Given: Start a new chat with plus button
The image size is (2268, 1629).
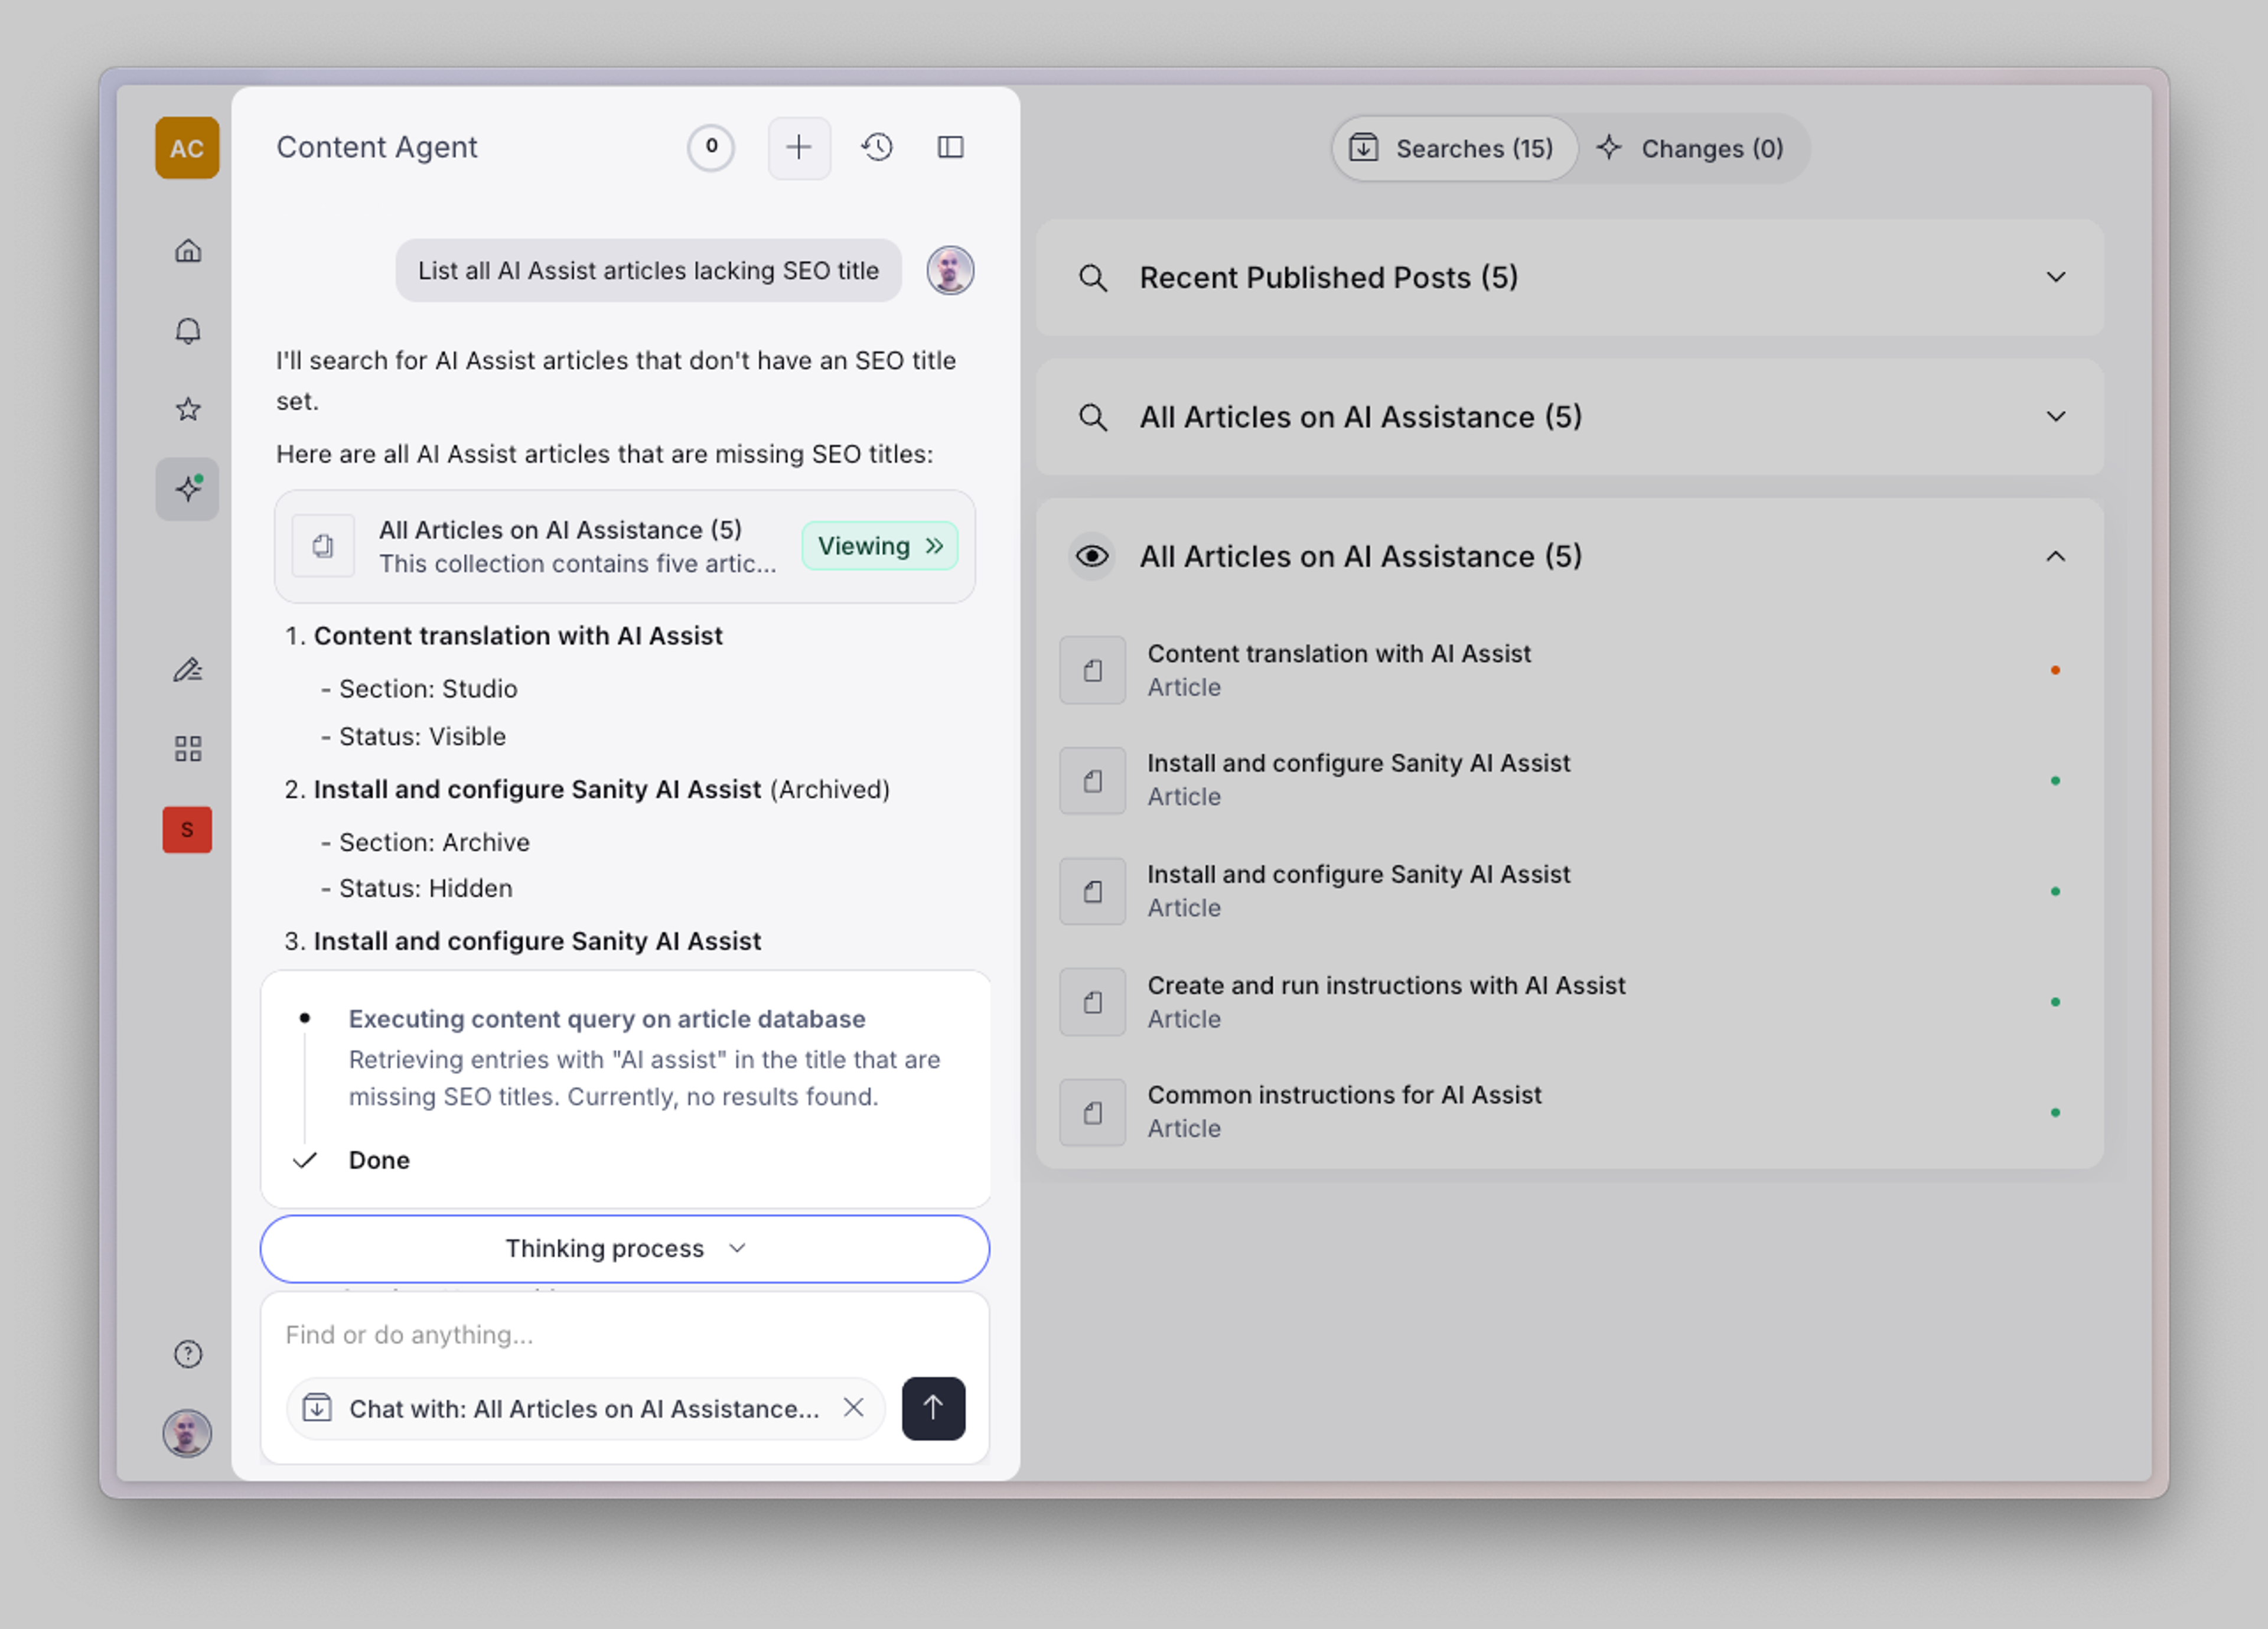Looking at the screenshot, I should click(x=799, y=148).
